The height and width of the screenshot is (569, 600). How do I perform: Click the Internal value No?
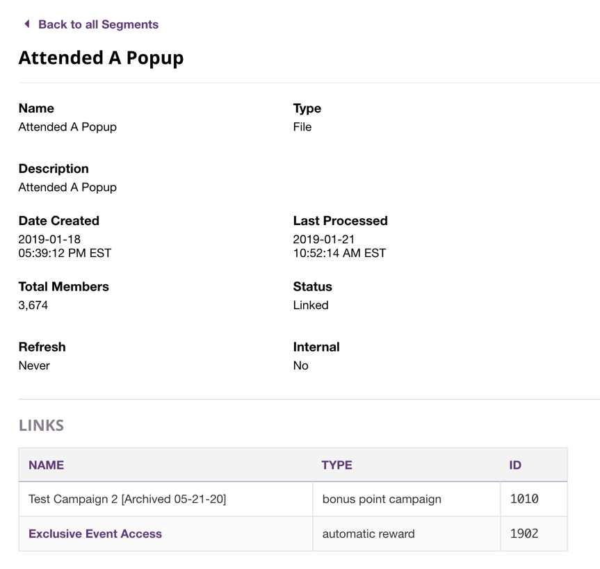(x=301, y=365)
